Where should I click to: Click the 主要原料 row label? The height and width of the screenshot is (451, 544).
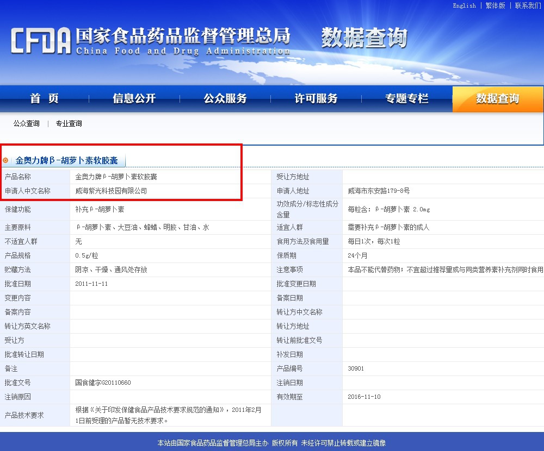(18, 228)
